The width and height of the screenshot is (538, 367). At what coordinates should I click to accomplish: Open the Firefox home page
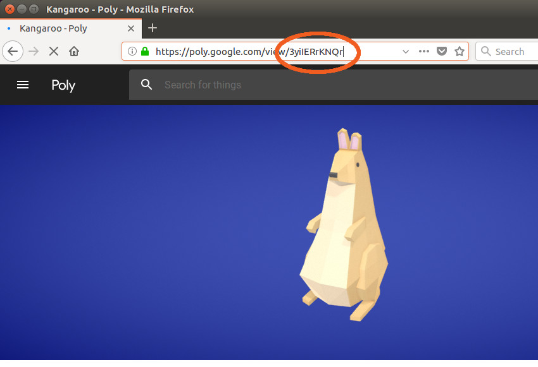pyautogui.click(x=74, y=51)
